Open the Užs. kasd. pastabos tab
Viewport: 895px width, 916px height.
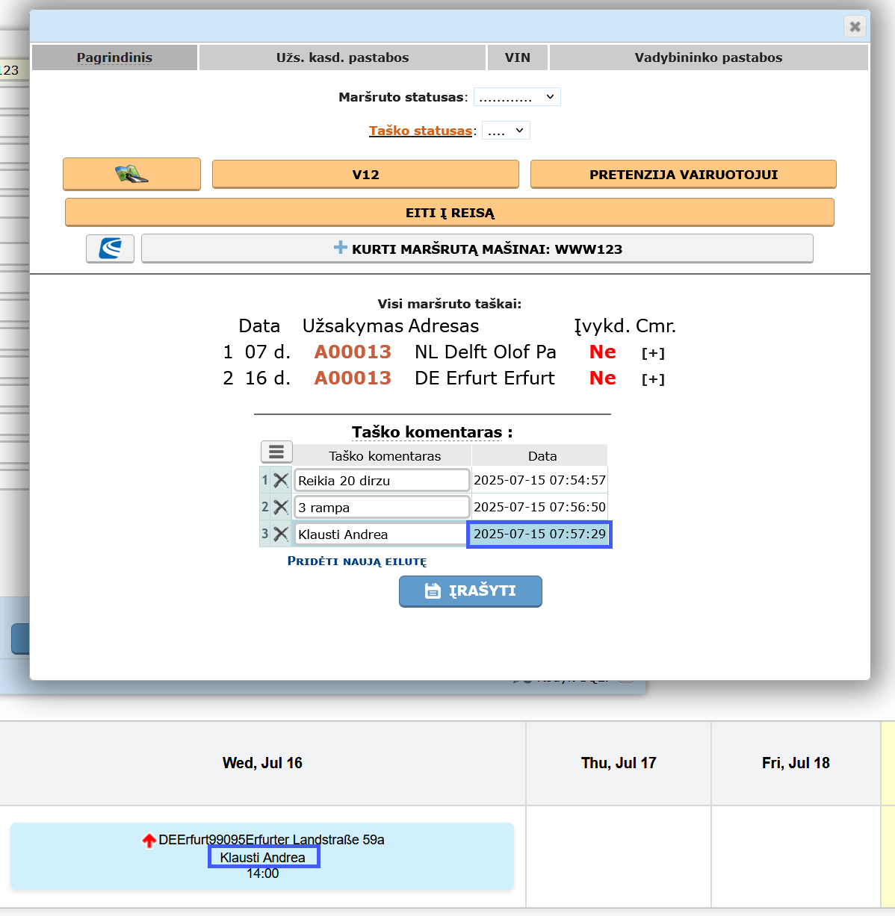[x=343, y=57]
